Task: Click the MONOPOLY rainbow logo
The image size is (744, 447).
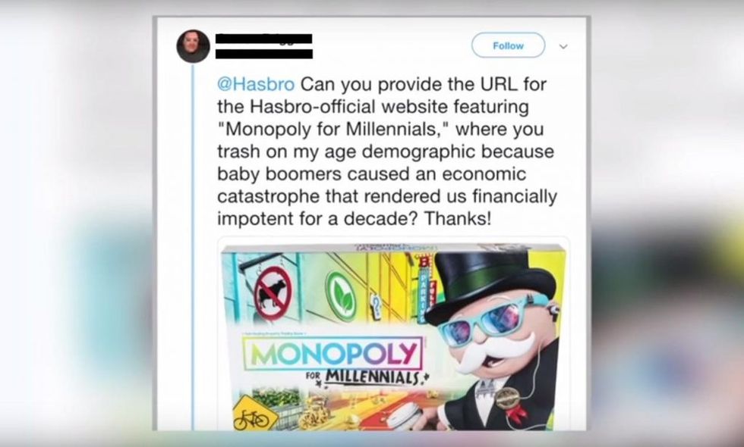Action: pos(333,353)
